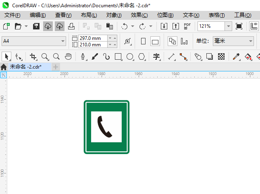Open the zoom level dropdown arrow

click(x=229, y=26)
